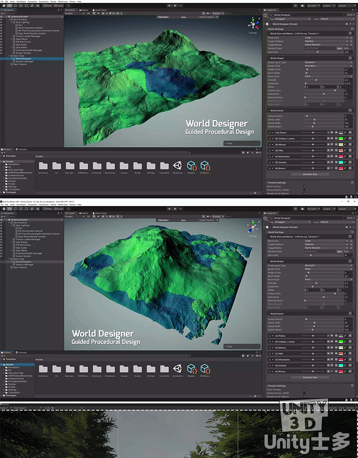Select the Scale tool in the lower Unity window
The width and height of the screenshot is (358, 458).
(x=21, y=209)
